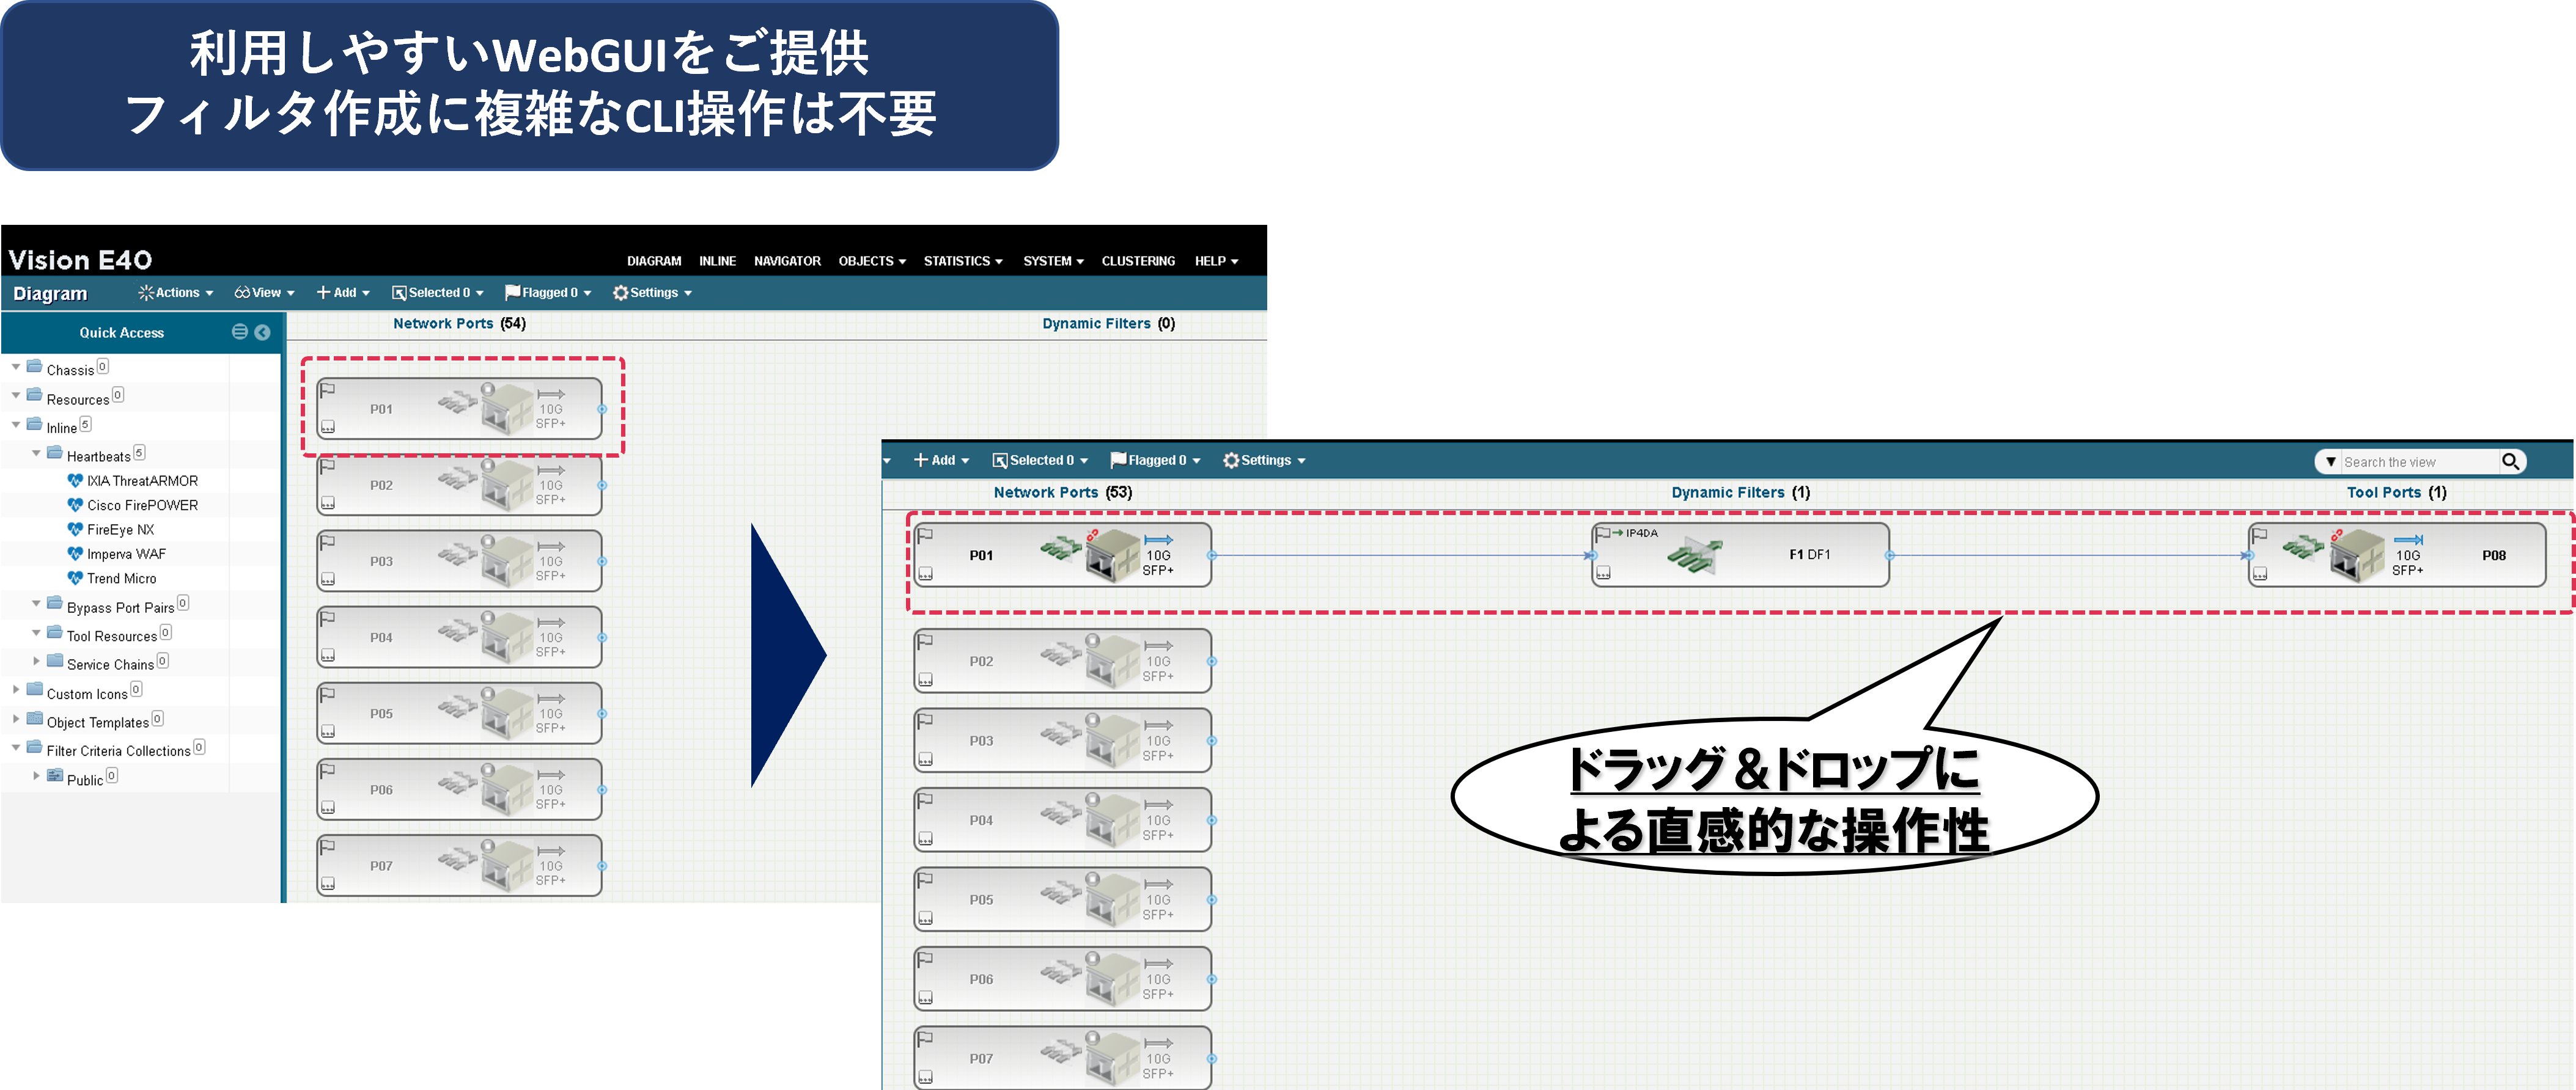
Task: Open the CLUSTERING menu item
Action: (x=1138, y=261)
